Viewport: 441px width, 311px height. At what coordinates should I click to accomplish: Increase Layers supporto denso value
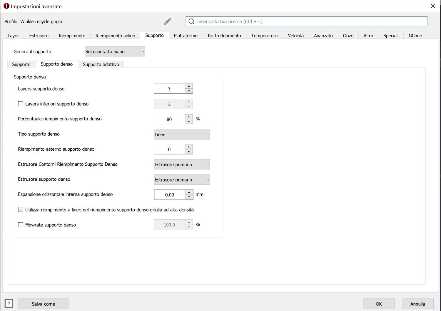click(189, 86)
